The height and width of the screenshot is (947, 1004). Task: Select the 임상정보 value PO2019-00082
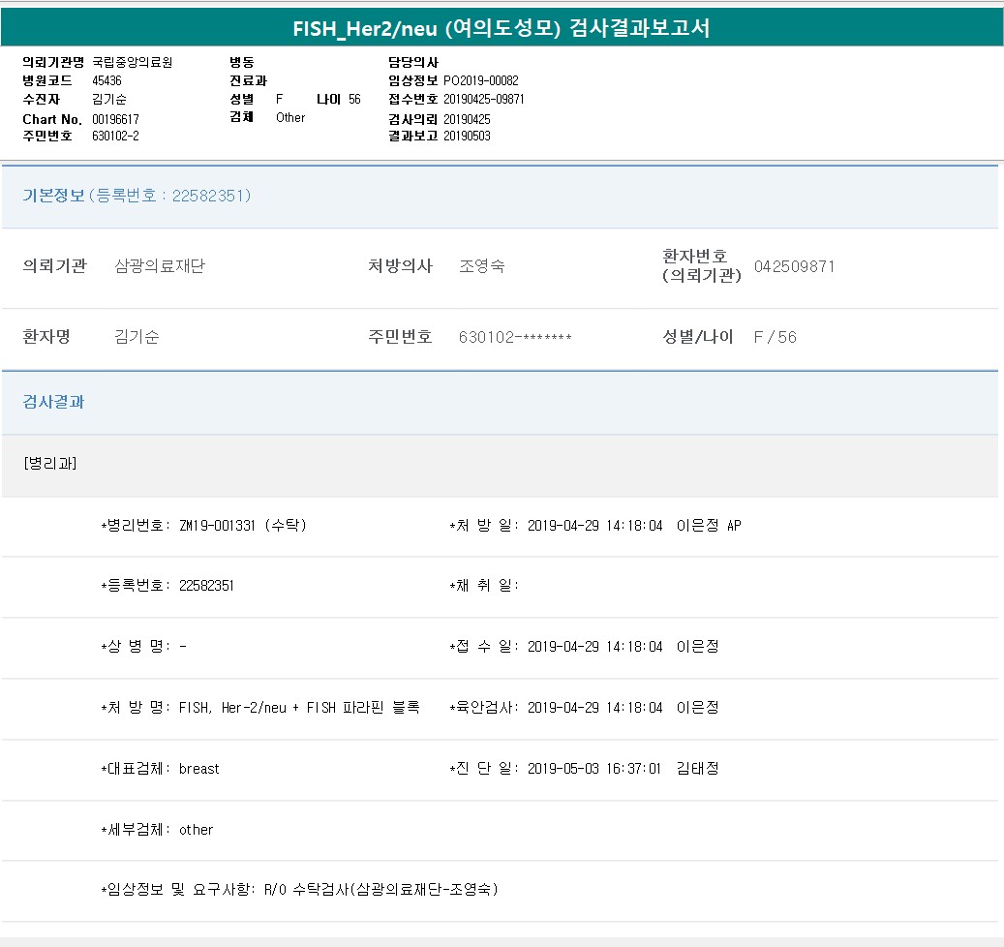[480, 80]
